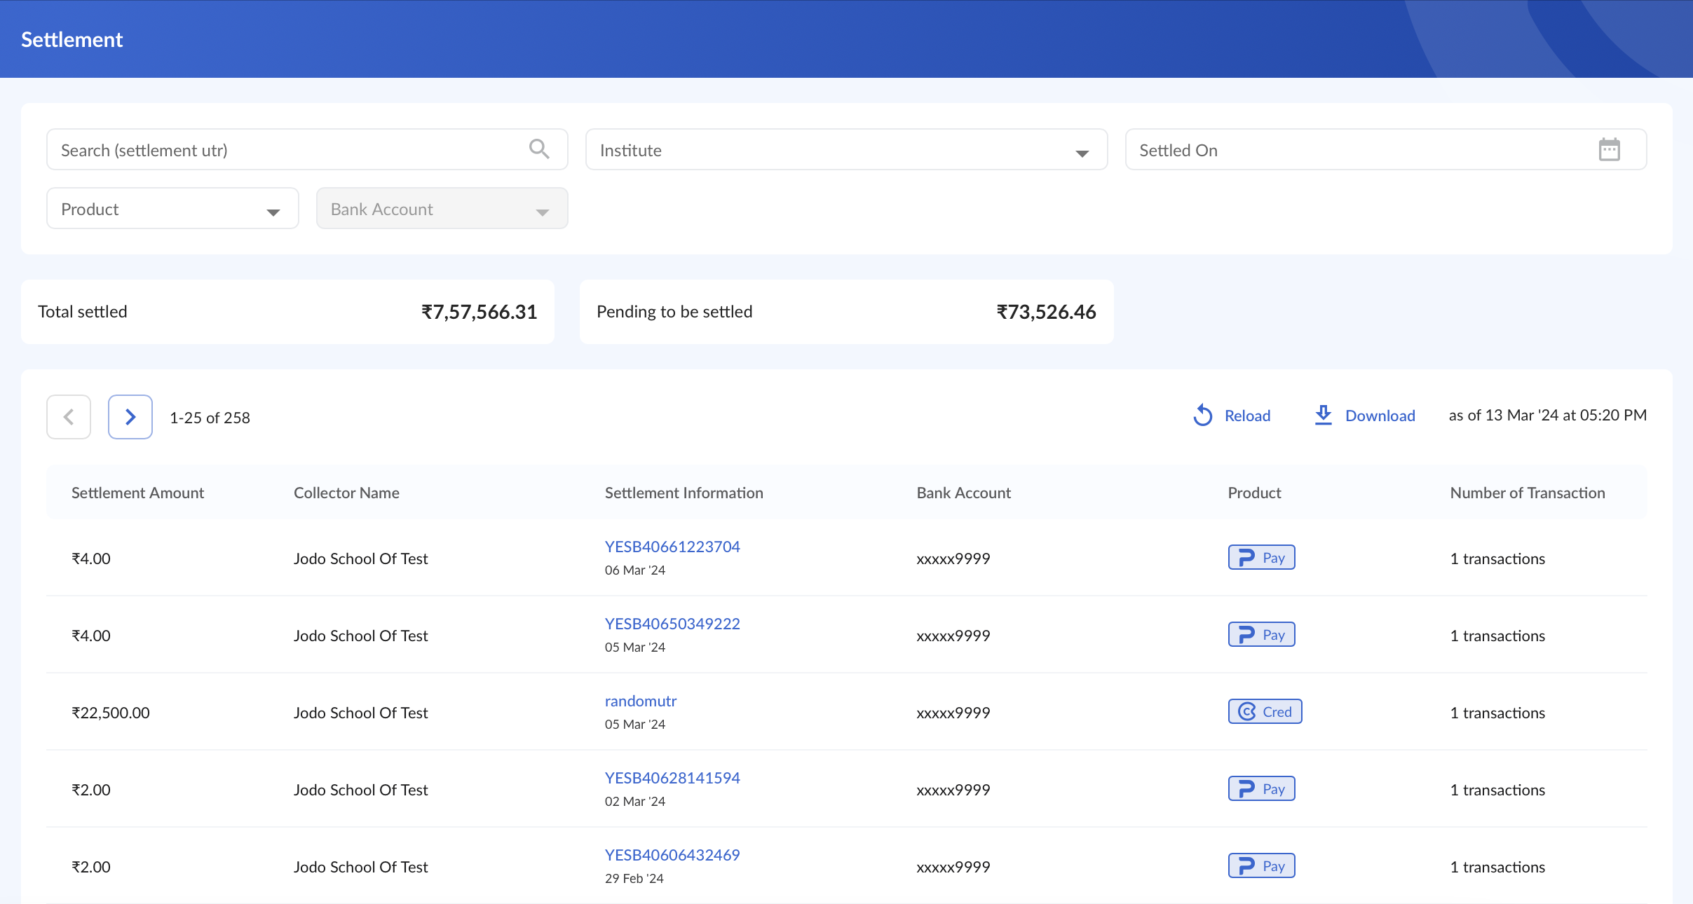The image size is (1693, 904).
Task: Open settlement randomutr
Action: point(641,701)
